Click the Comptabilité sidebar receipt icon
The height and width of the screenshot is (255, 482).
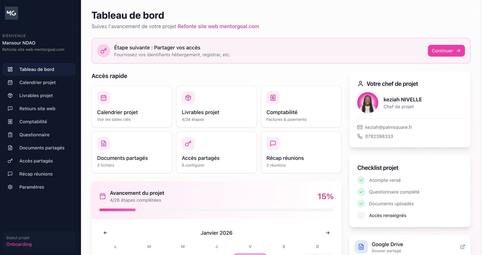point(10,122)
